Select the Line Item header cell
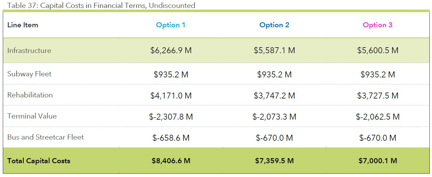432x177 pixels. pos(23,25)
